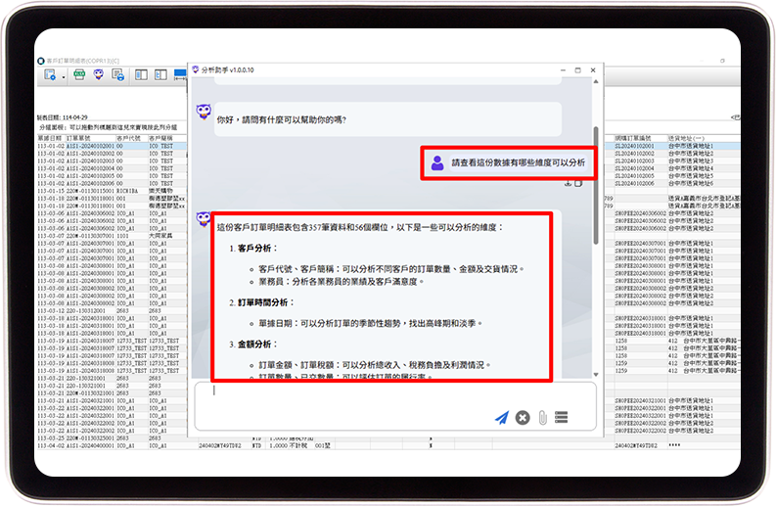Click the send paper-plane icon
Viewport: 776px width, 506px height.
501,418
